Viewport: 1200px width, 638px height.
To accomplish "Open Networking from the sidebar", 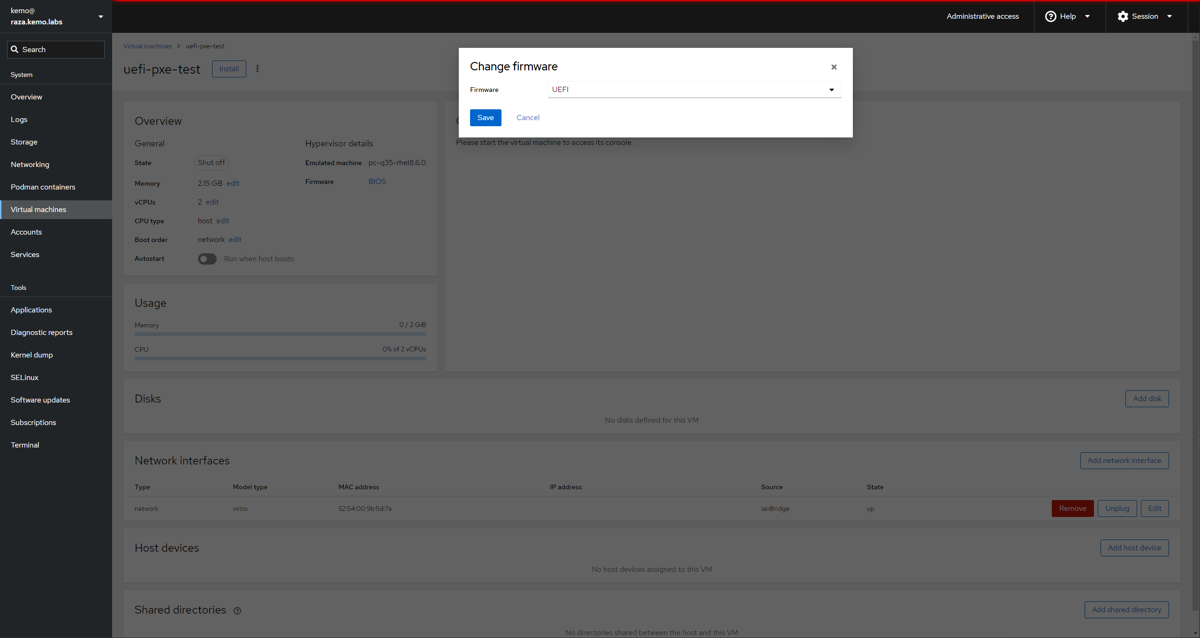I will pyautogui.click(x=30, y=164).
